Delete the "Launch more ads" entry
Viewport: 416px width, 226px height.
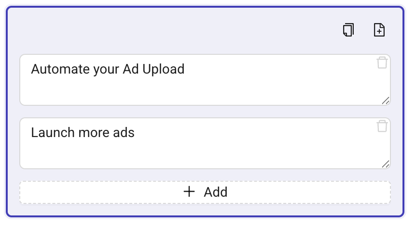pos(382,126)
